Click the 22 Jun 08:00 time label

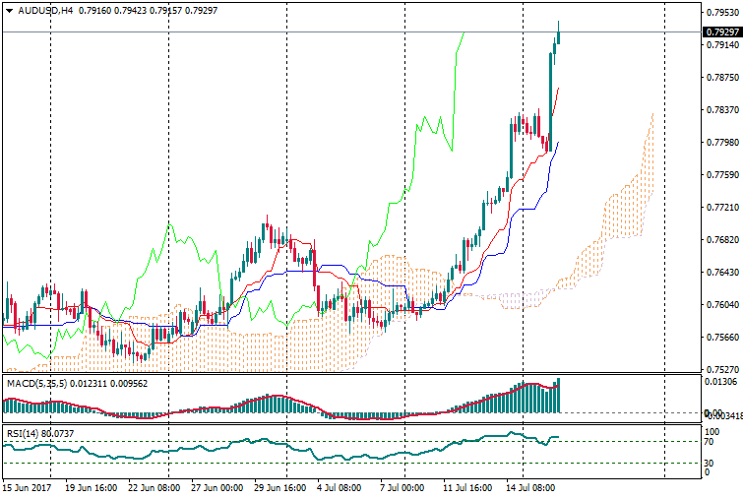point(155,487)
